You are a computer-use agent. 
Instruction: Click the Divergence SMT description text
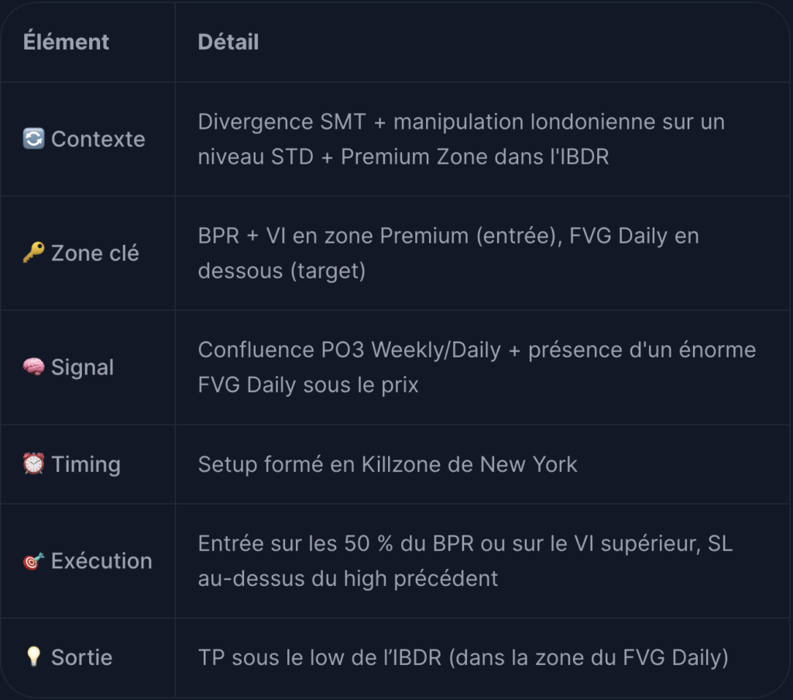[x=462, y=140]
